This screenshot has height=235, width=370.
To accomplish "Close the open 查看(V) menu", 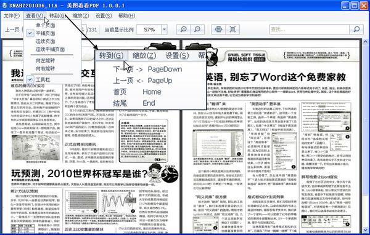I will coord(35,16).
